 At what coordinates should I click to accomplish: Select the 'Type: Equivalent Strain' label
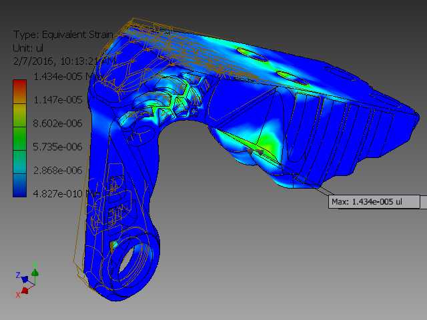(63, 35)
